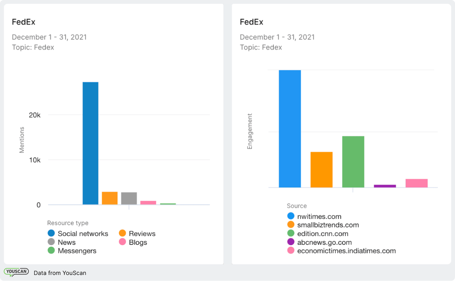The image size is (455, 281).
Task: Select nwitimes.com legend entry
Action: click(314, 216)
